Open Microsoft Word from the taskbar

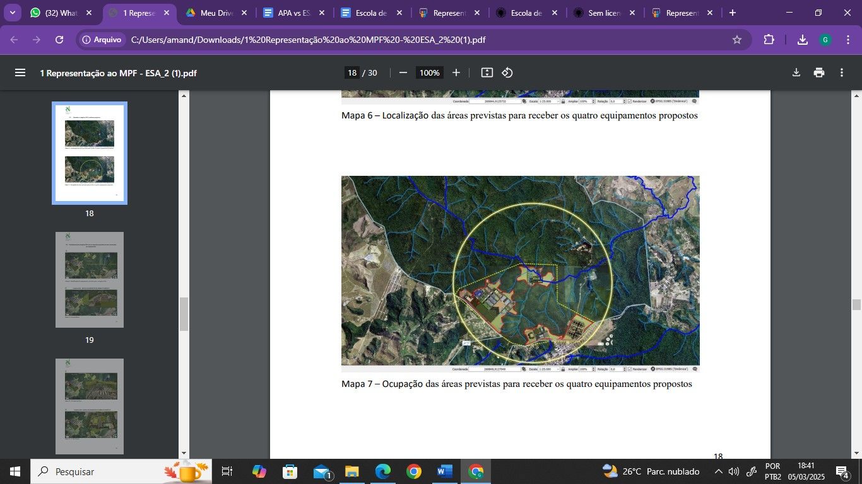(x=444, y=471)
